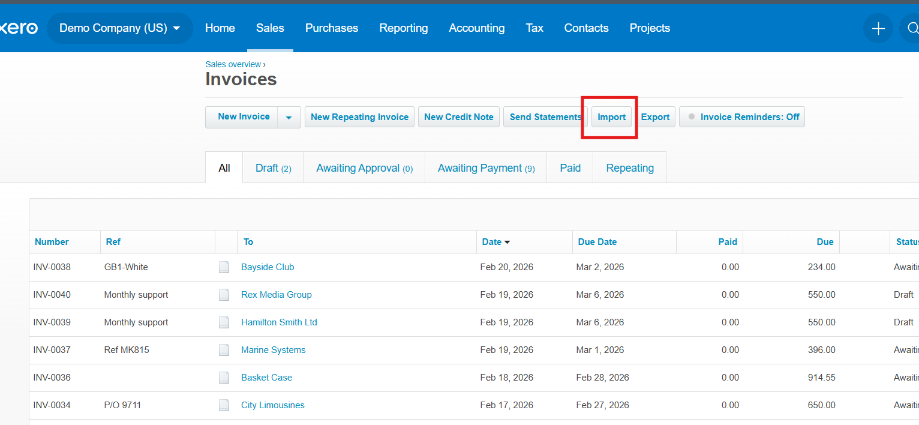Switch to the Draft (2) tab
Image resolution: width=919 pixels, height=425 pixels.
[x=273, y=168]
